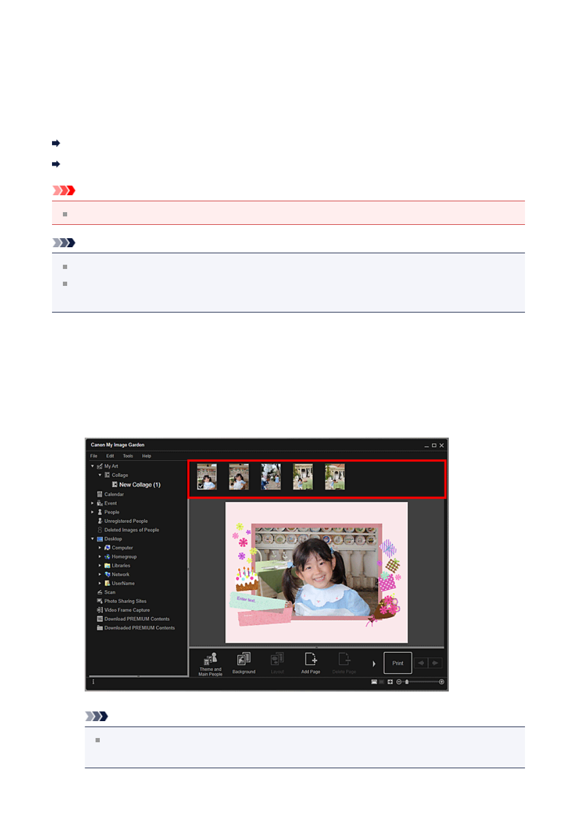Click the Video Frame Capture icon

pos(100,610)
